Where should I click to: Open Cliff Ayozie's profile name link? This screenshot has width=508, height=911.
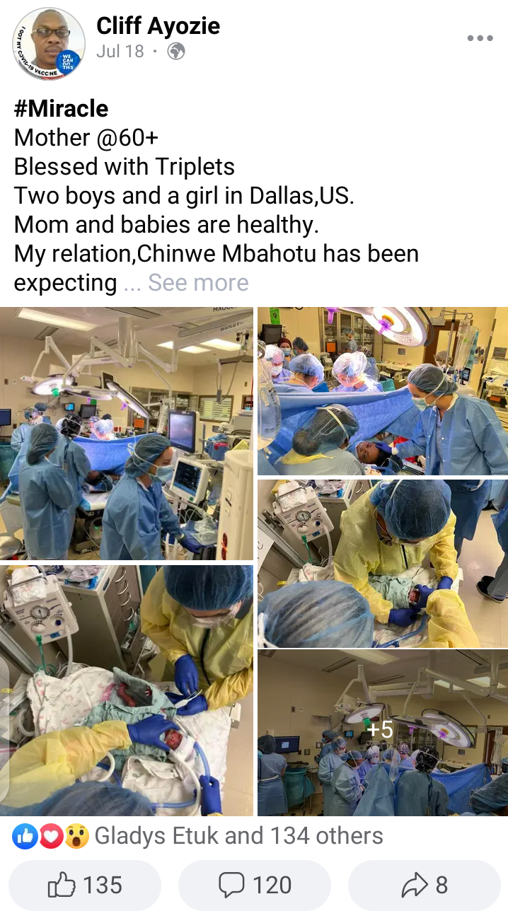(x=158, y=26)
